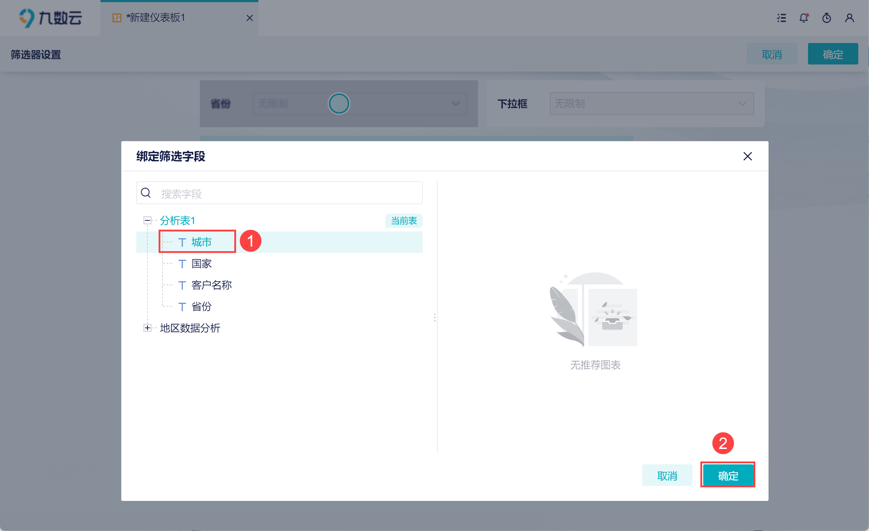This screenshot has height=531, width=869.
Task: Open the 下拉框 dropdown
Action: pyautogui.click(x=652, y=104)
